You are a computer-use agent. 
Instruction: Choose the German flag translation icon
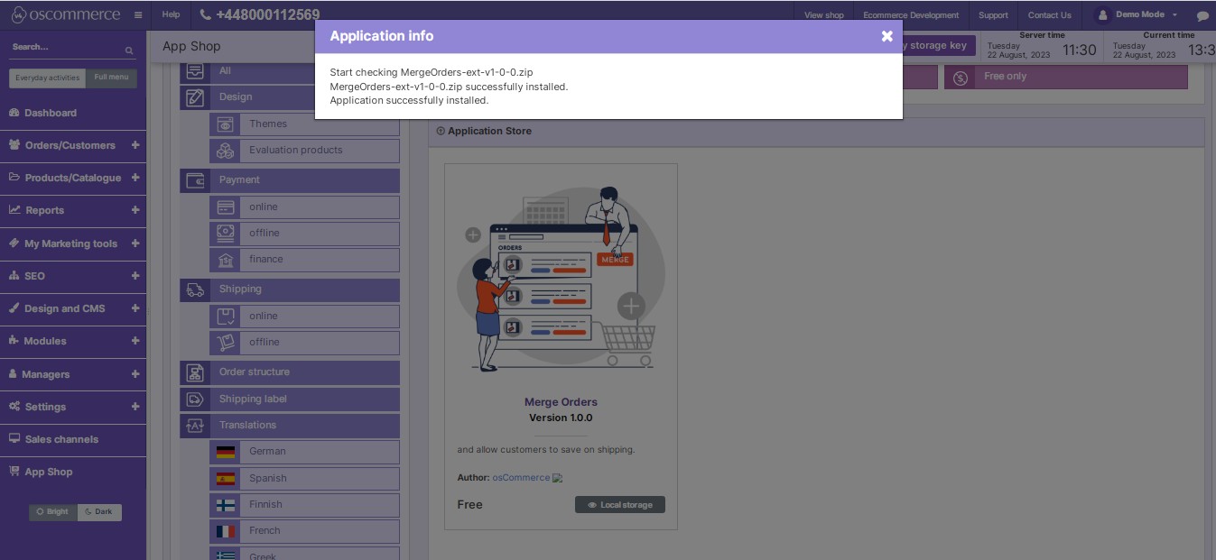tap(226, 452)
